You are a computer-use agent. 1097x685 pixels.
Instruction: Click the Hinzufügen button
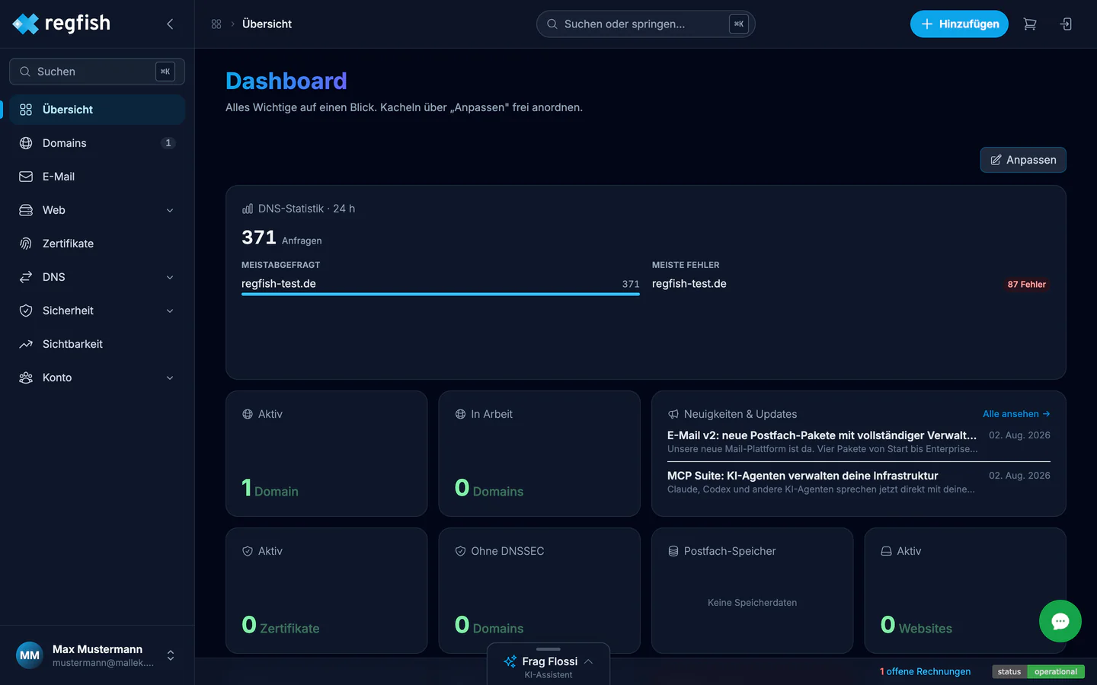click(959, 24)
